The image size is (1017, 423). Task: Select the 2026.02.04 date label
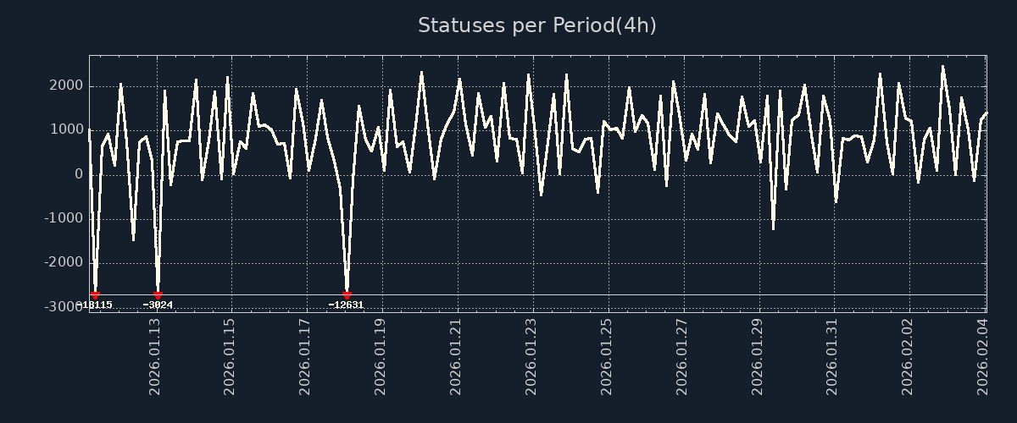pos(983,356)
